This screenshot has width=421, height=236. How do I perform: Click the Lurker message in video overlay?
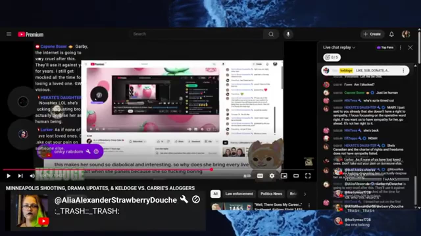pos(59,139)
